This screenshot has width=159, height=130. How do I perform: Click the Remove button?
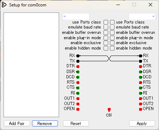[45, 124]
